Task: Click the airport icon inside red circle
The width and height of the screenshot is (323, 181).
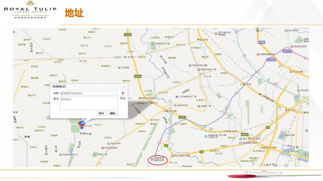Action: pos(152,159)
